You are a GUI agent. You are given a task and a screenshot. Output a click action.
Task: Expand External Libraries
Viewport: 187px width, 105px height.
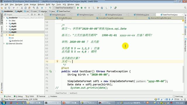(x=4, y=43)
